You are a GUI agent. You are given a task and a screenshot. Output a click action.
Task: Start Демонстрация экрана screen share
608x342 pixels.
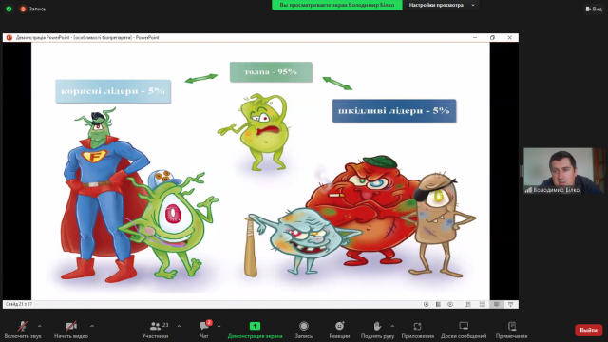click(x=255, y=330)
